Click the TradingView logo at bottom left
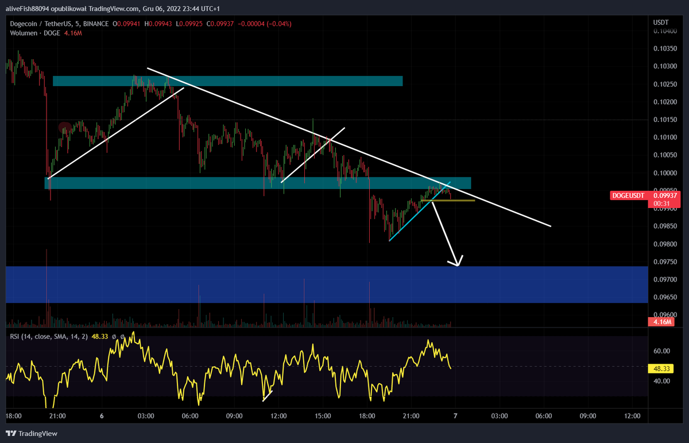 (32, 433)
